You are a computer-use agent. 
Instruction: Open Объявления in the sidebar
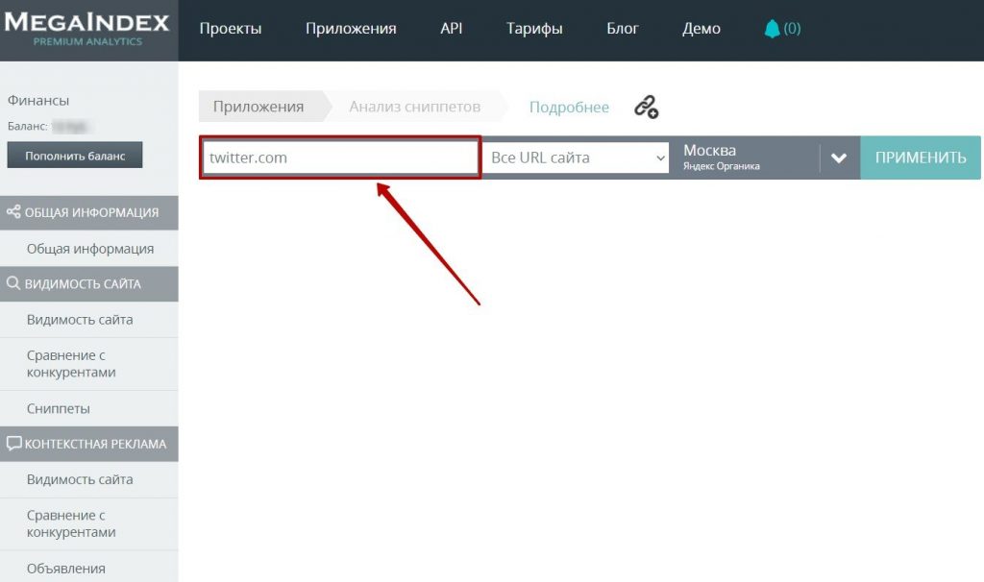tap(65, 568)
